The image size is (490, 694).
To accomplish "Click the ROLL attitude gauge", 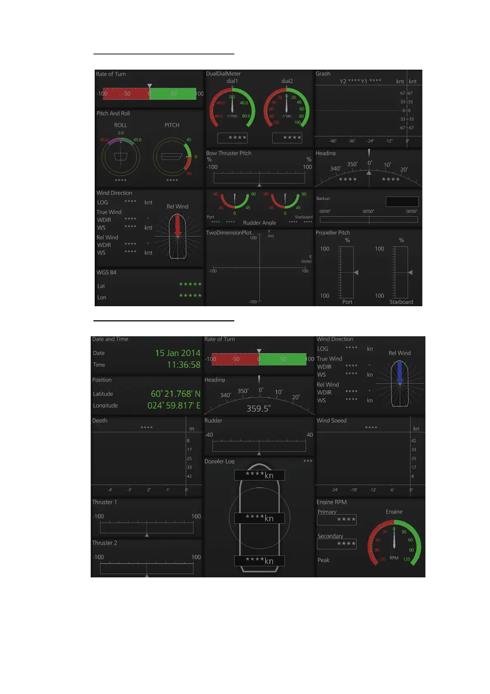I will click(x=121, y=157).
